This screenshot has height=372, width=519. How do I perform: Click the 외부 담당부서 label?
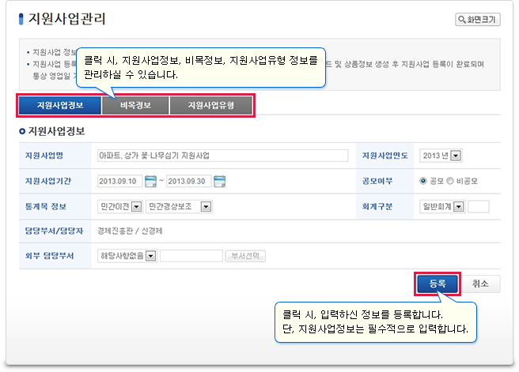tap(49, 256)
